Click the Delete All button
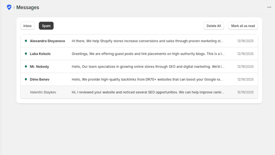The height and width of the screenshot is (155, 275). tap(214, 26)
